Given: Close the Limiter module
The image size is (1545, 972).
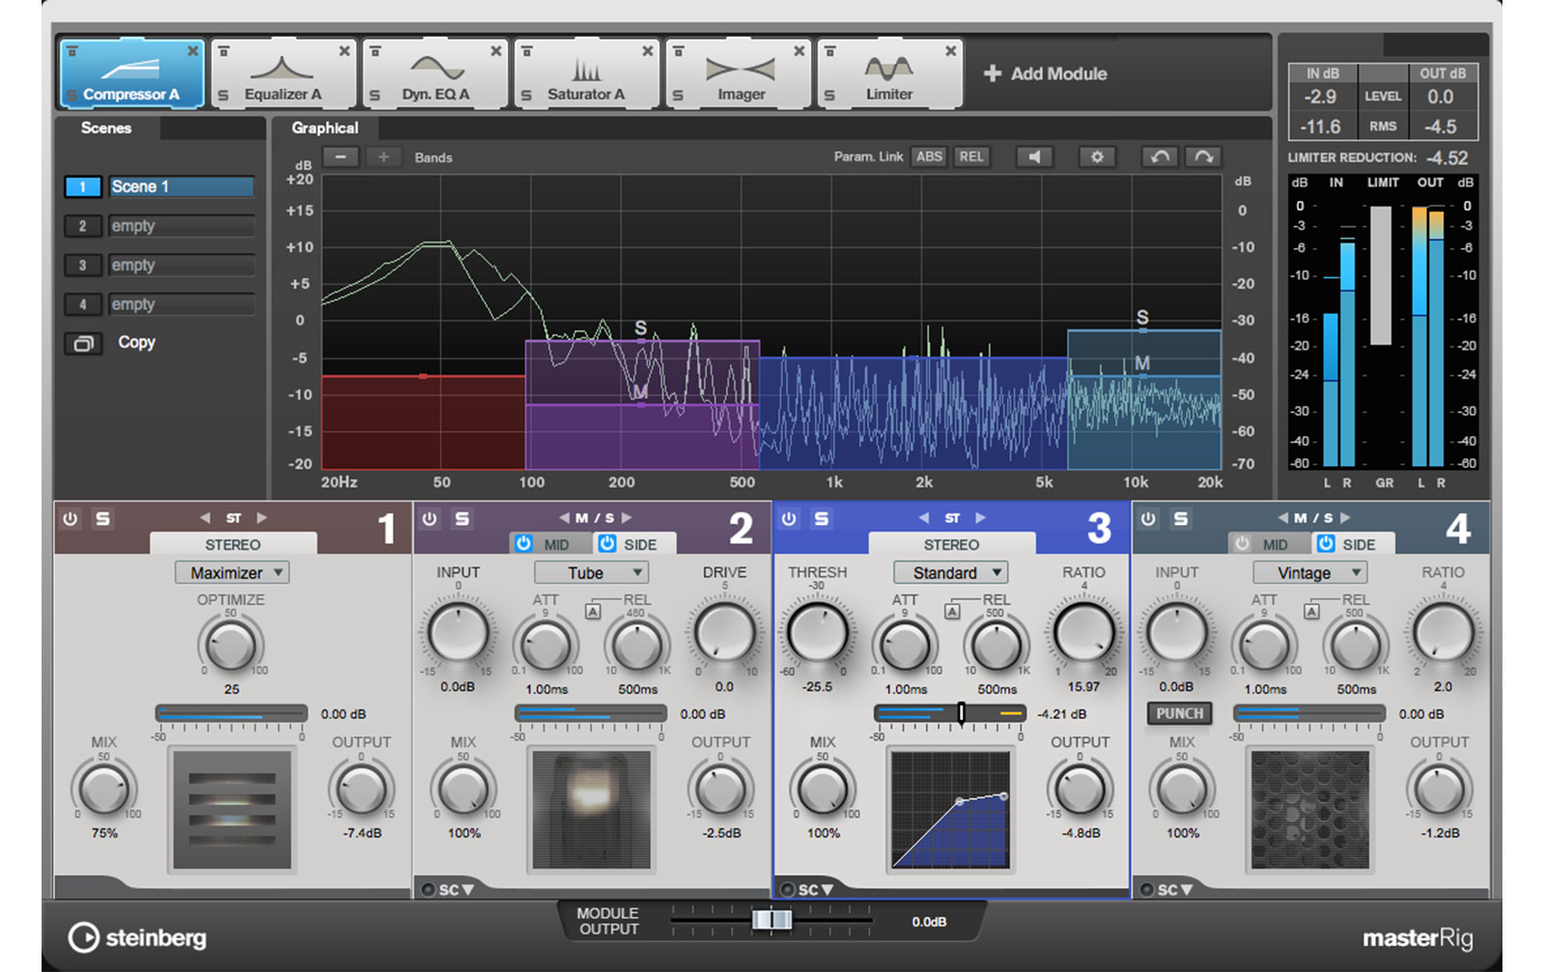Looking at the screenshot, I should tap(951, 51).
